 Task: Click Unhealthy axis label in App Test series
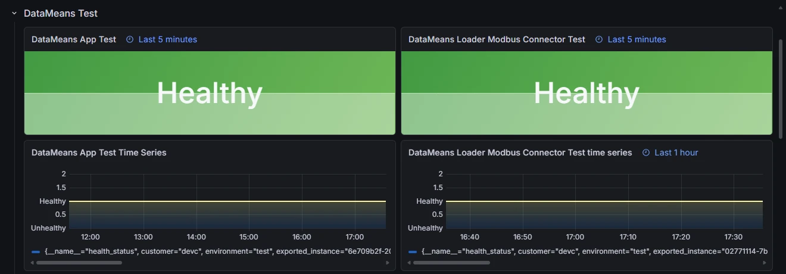(48, 228)
